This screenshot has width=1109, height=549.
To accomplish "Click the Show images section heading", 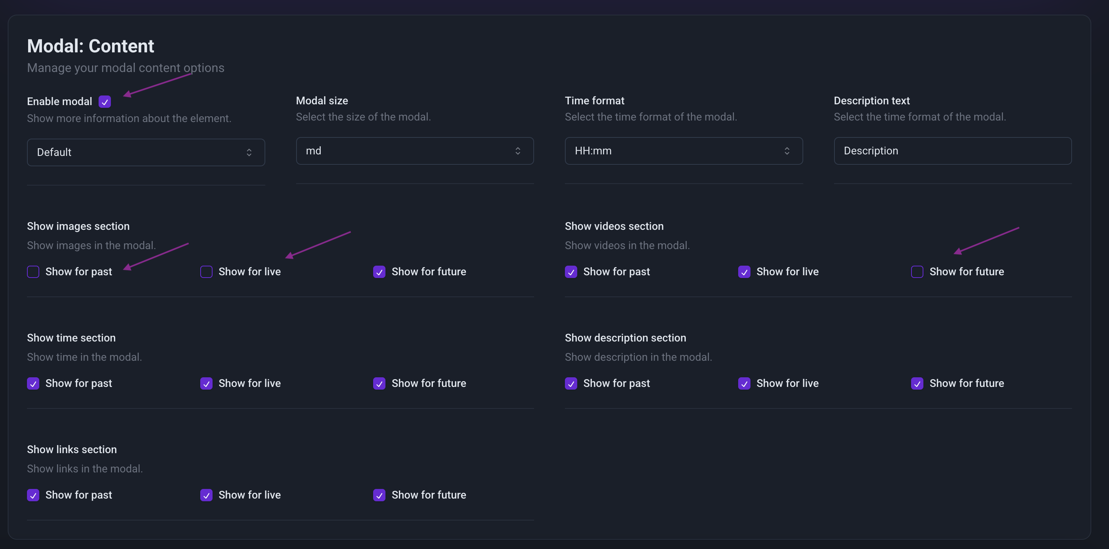I will [x=78, y=226].
